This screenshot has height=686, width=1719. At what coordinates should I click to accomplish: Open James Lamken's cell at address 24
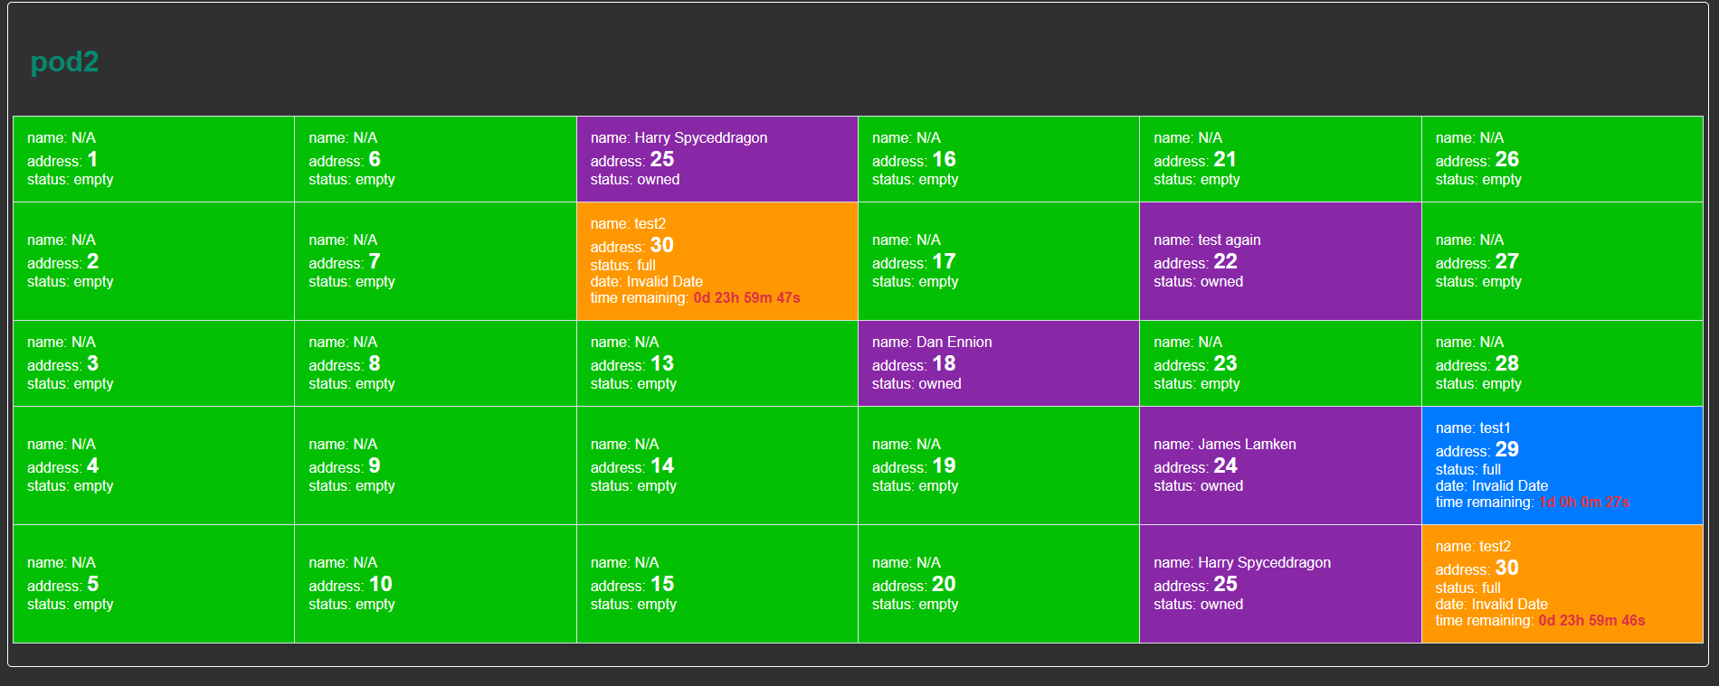point(1279,465)
